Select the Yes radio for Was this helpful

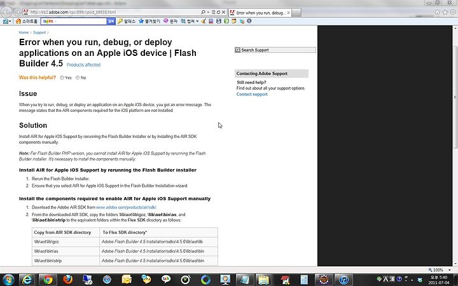(x=62, y=78)
